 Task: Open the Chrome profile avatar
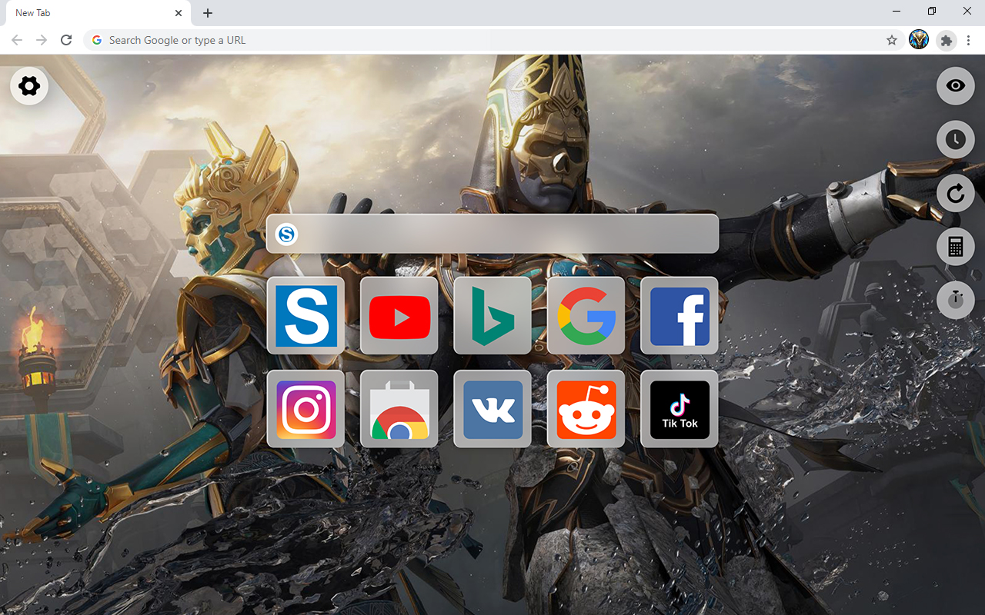coord(919,40)
